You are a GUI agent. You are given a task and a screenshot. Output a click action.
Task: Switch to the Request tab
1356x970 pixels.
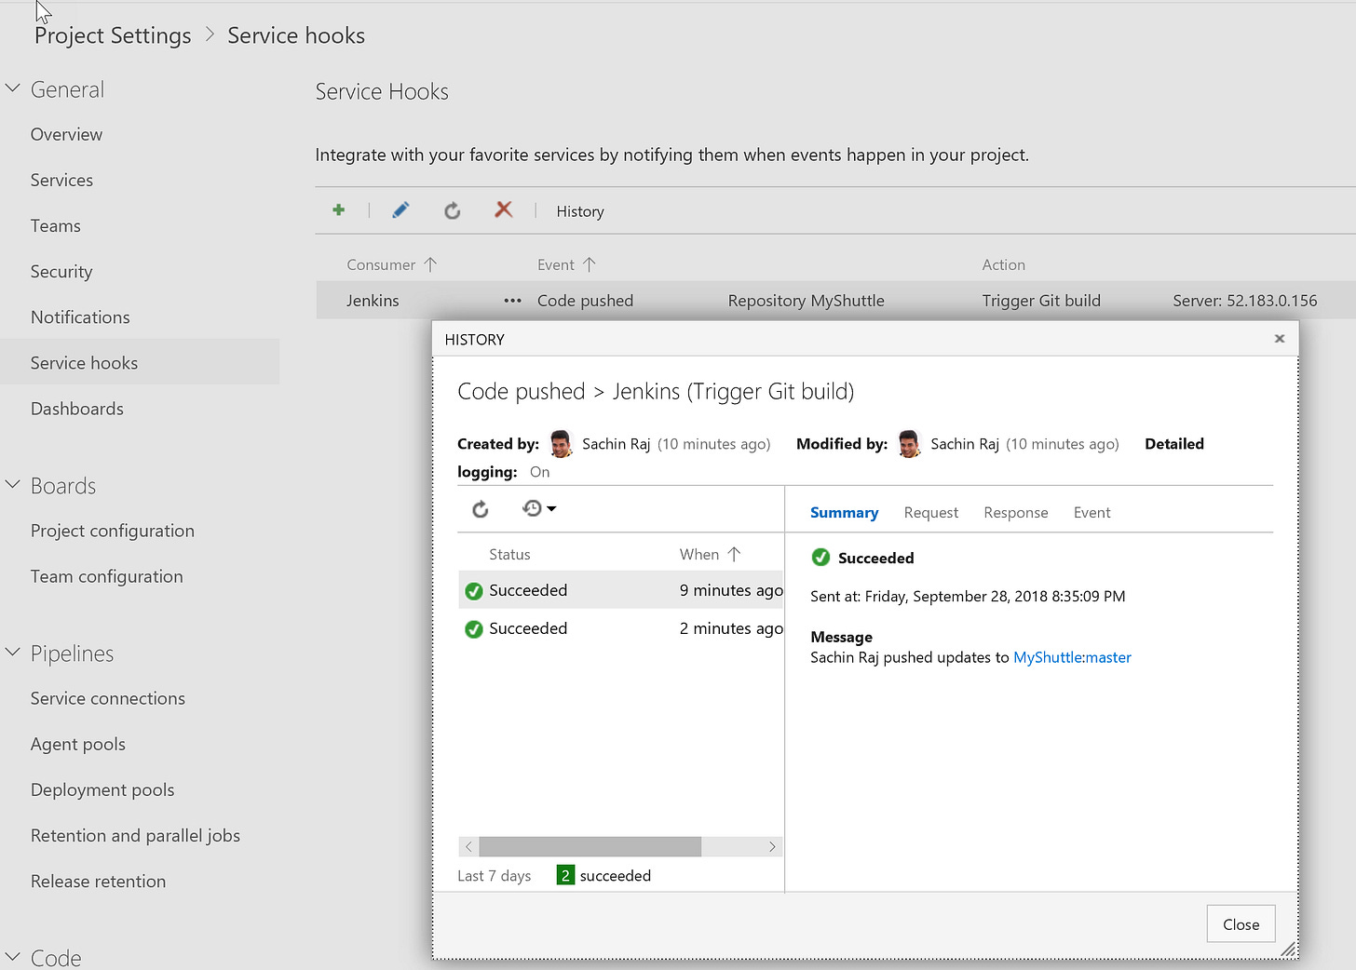930,512
